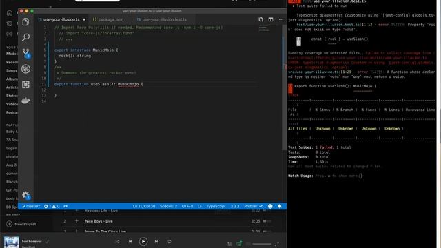Viewport: 441px width, 248px height.
Task: Open Spotify devices available icon
Action: click(x=239, y=244)
